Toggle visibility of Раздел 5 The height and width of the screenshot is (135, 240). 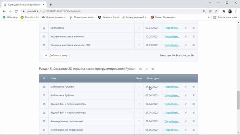click(140, 69)
